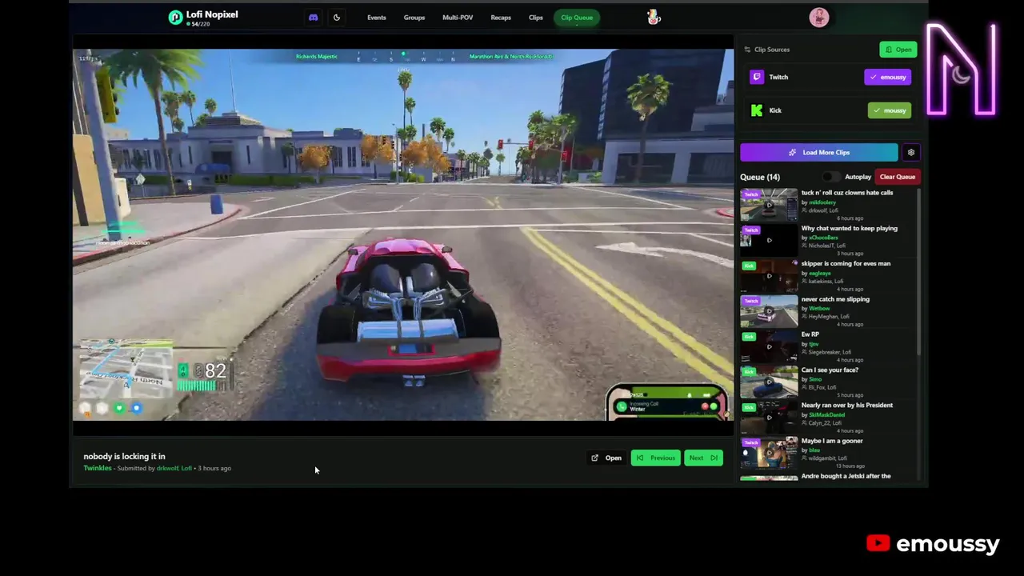Click the 'Lofi Nopixel' site title
1024x576 pixels.
(212, 14)
